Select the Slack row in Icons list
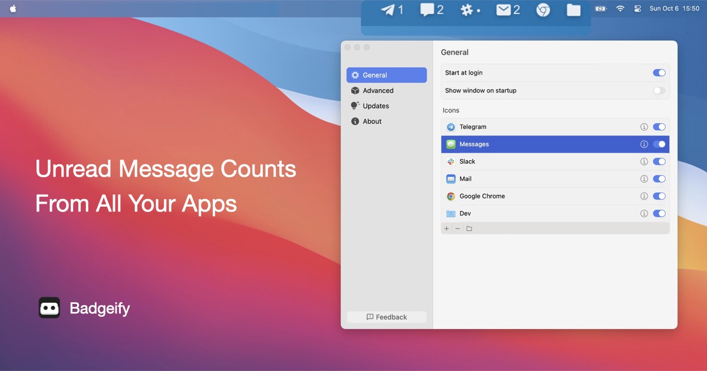This screenshot has width=707, height=371. 555,161
